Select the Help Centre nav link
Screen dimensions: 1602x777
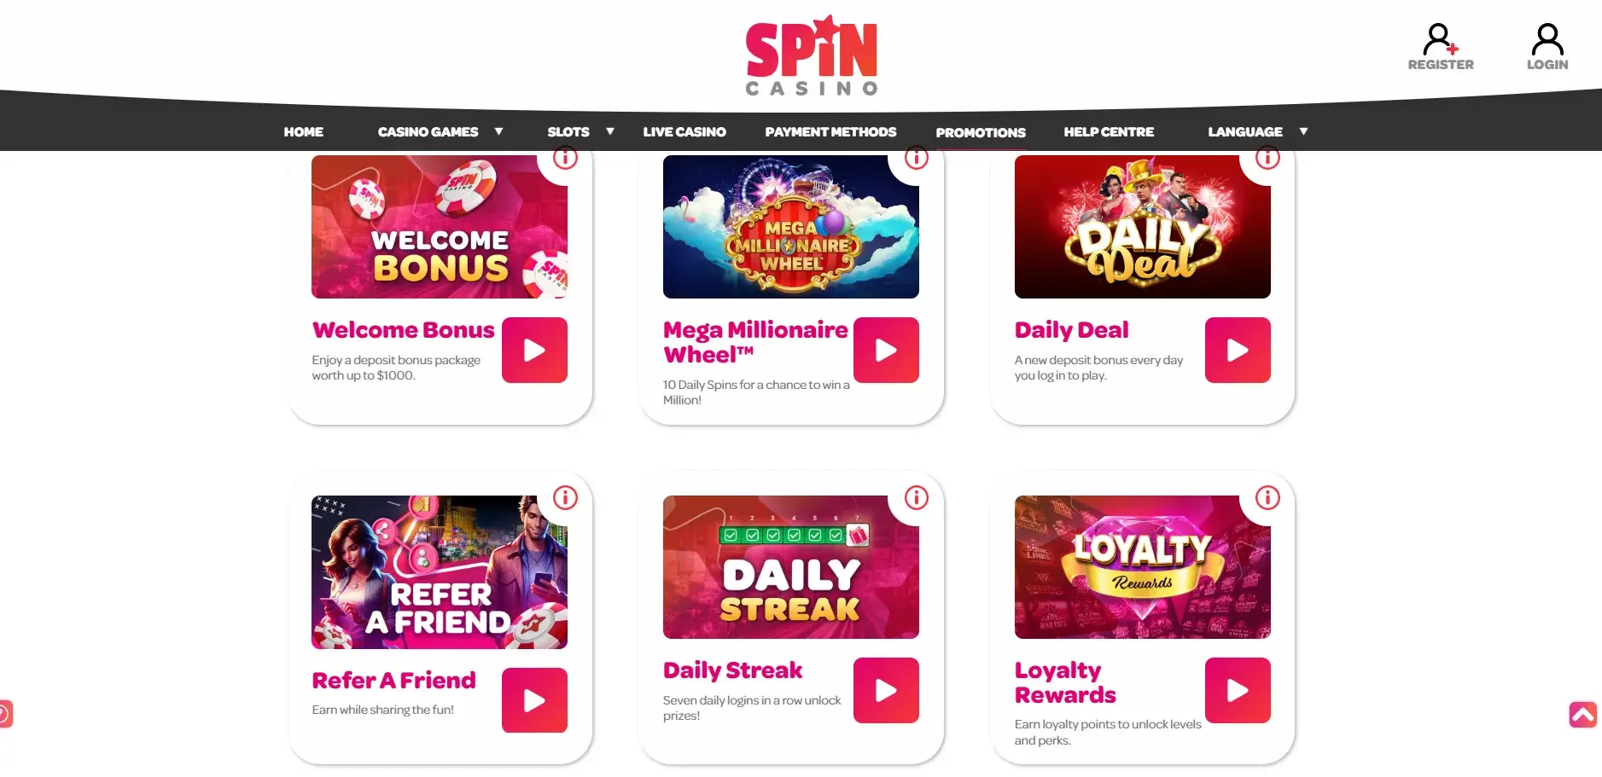1109,131
